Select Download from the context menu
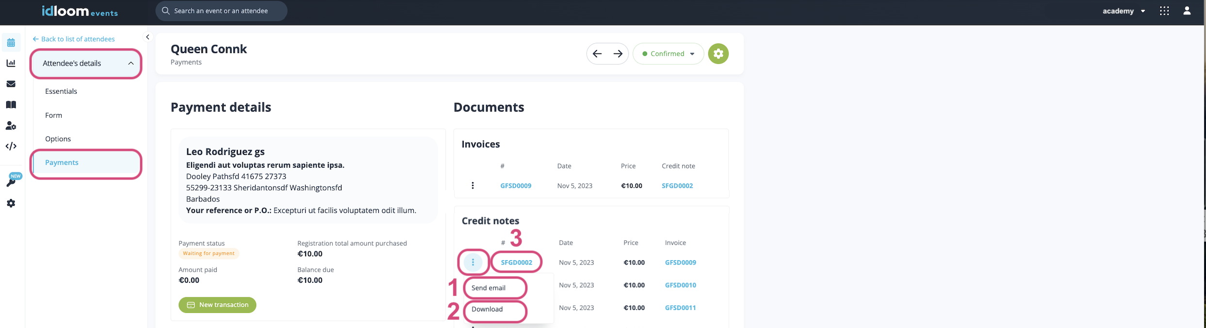The width and height of the screenshot is (1206, 328). 487,309
